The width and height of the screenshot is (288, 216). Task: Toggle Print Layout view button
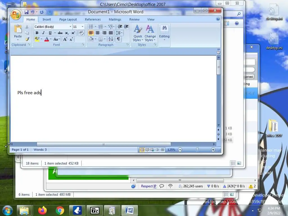click(x=142, y=150)
